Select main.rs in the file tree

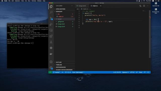pos(64,16)
